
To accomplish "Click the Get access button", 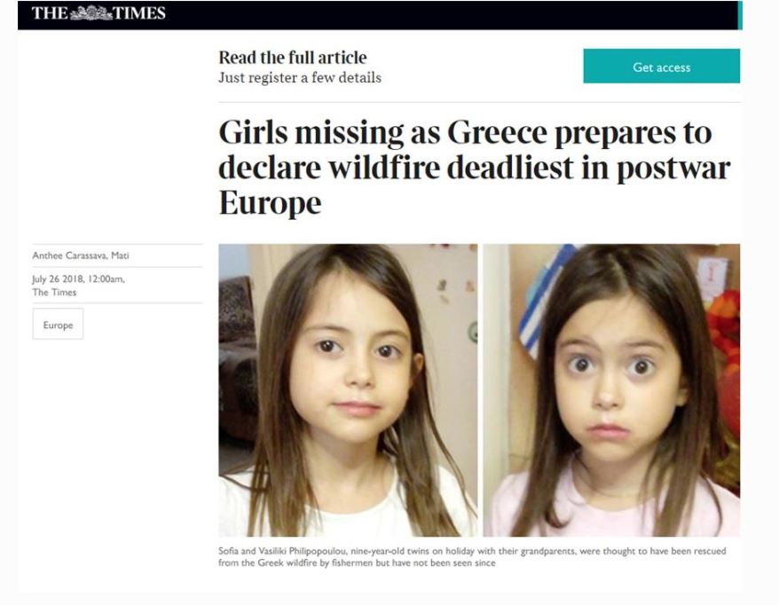I will click(661, 66).
